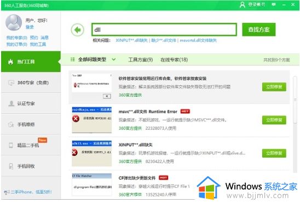Click 立即修复 for 软件管家安装常用运行库合集
The height and width of the screenshot is (203, 300).
click(274, 87)
